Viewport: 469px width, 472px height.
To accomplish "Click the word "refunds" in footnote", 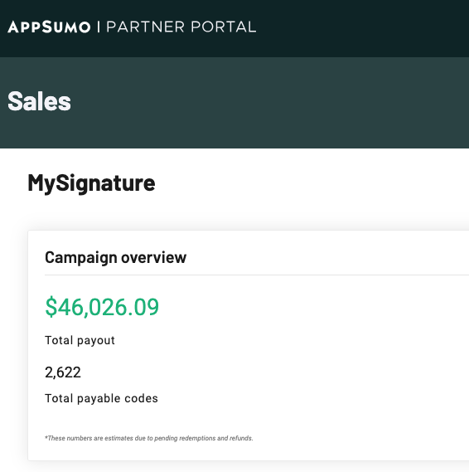I will [x=241, y=438].
